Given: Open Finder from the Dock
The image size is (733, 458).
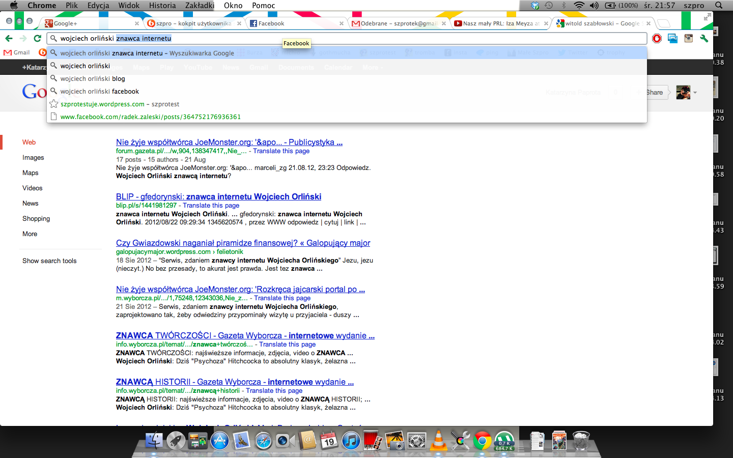Looking at the screenshot, I should pyautogui.click(x=154, y=441).
